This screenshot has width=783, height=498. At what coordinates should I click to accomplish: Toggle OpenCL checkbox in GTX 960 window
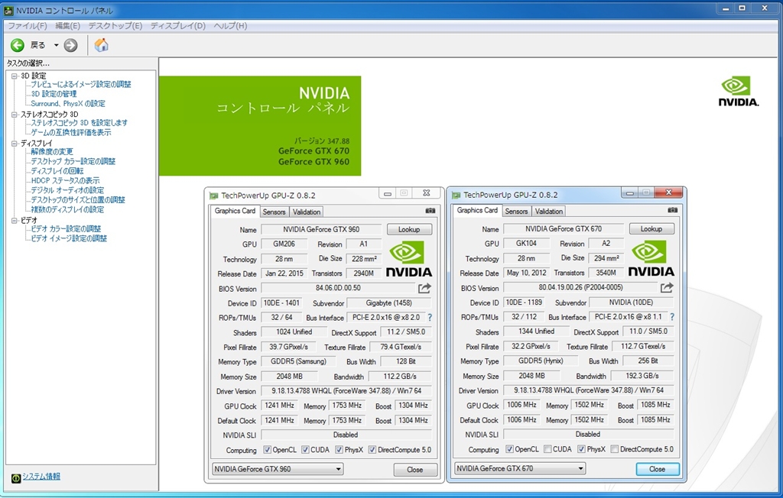[x=267, y=450]
